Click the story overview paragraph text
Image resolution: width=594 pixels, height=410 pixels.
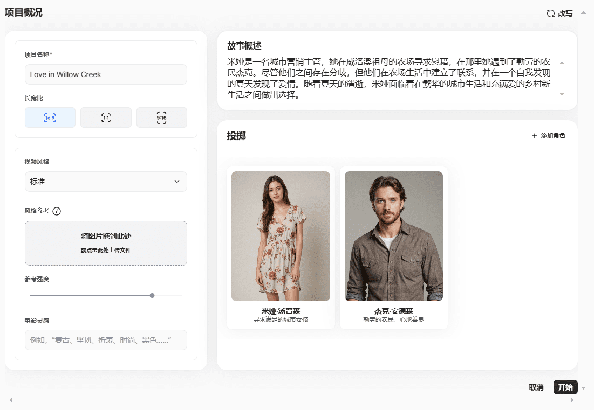click(x=388, y=78)
